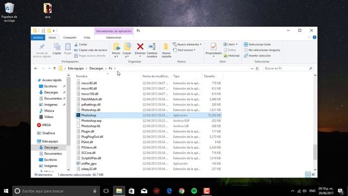The height and width of the screenshot is (196, 348).
Task: Switch to details view layout
Action: click(x=308, y=175)
